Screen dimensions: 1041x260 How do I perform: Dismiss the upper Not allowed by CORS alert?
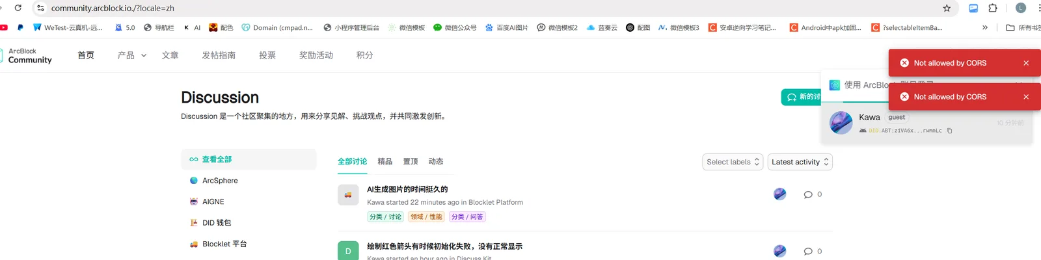point(1026,63)
